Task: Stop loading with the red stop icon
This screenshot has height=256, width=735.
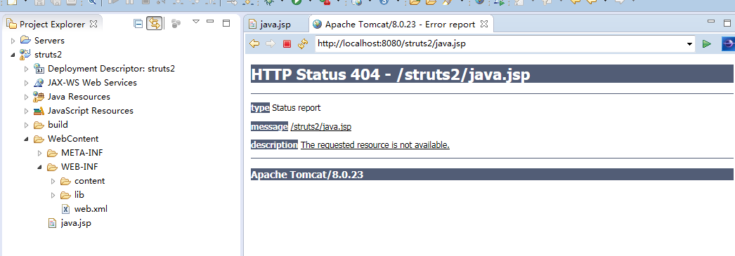Action: (287, 44)
